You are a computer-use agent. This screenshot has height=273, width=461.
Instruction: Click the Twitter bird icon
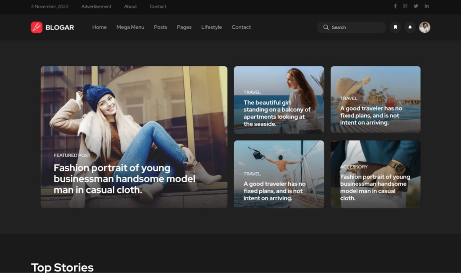tap(416, 6)
